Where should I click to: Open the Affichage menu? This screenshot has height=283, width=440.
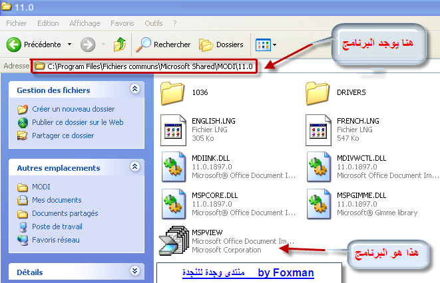coord(85,23)
